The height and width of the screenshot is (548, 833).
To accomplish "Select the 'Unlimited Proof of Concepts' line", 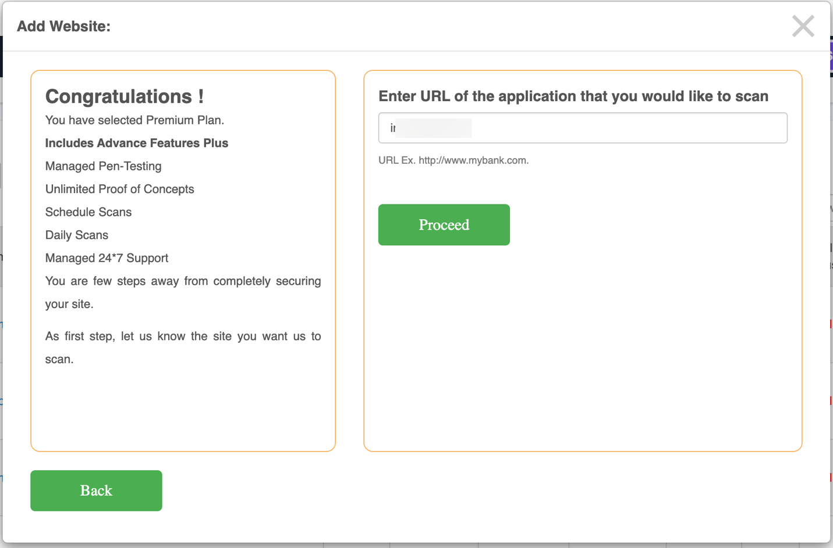I will pyautogui.click(x=120, y=189).
